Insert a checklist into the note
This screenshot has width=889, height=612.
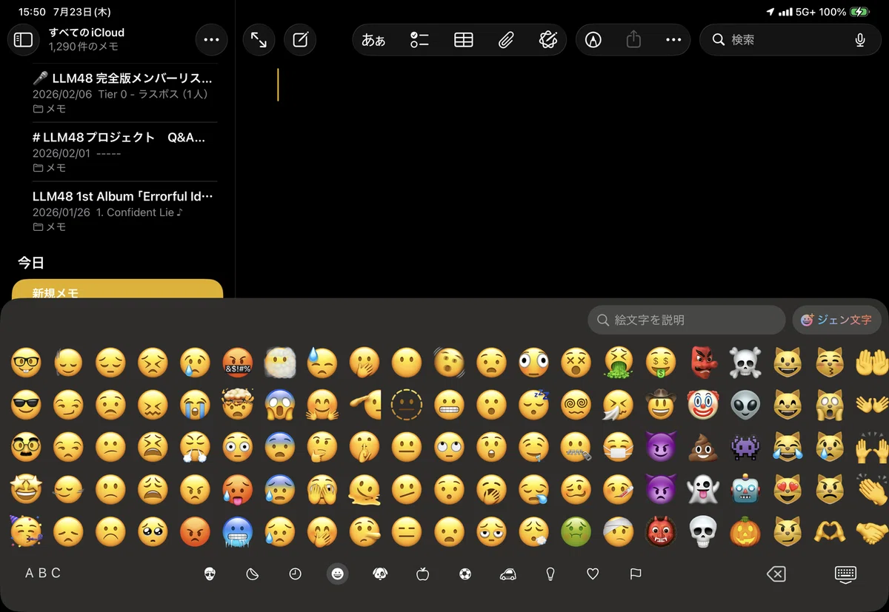click(419, 40)
